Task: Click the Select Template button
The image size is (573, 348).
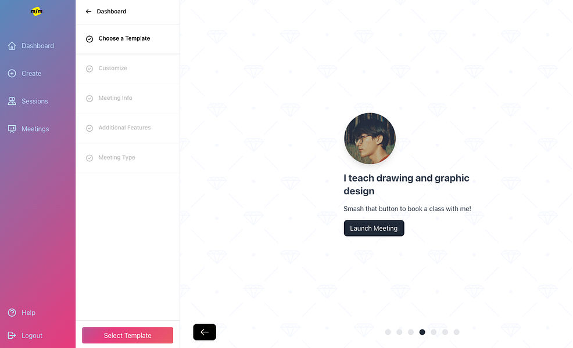Action: click(127, 335)
